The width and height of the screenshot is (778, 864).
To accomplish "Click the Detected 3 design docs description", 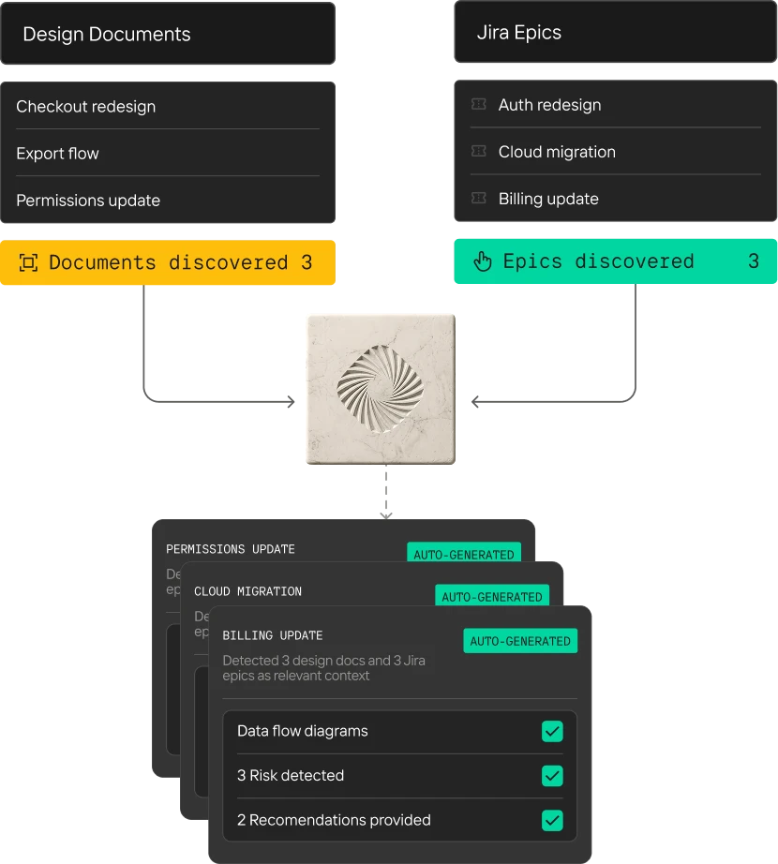I will point(324,668).
